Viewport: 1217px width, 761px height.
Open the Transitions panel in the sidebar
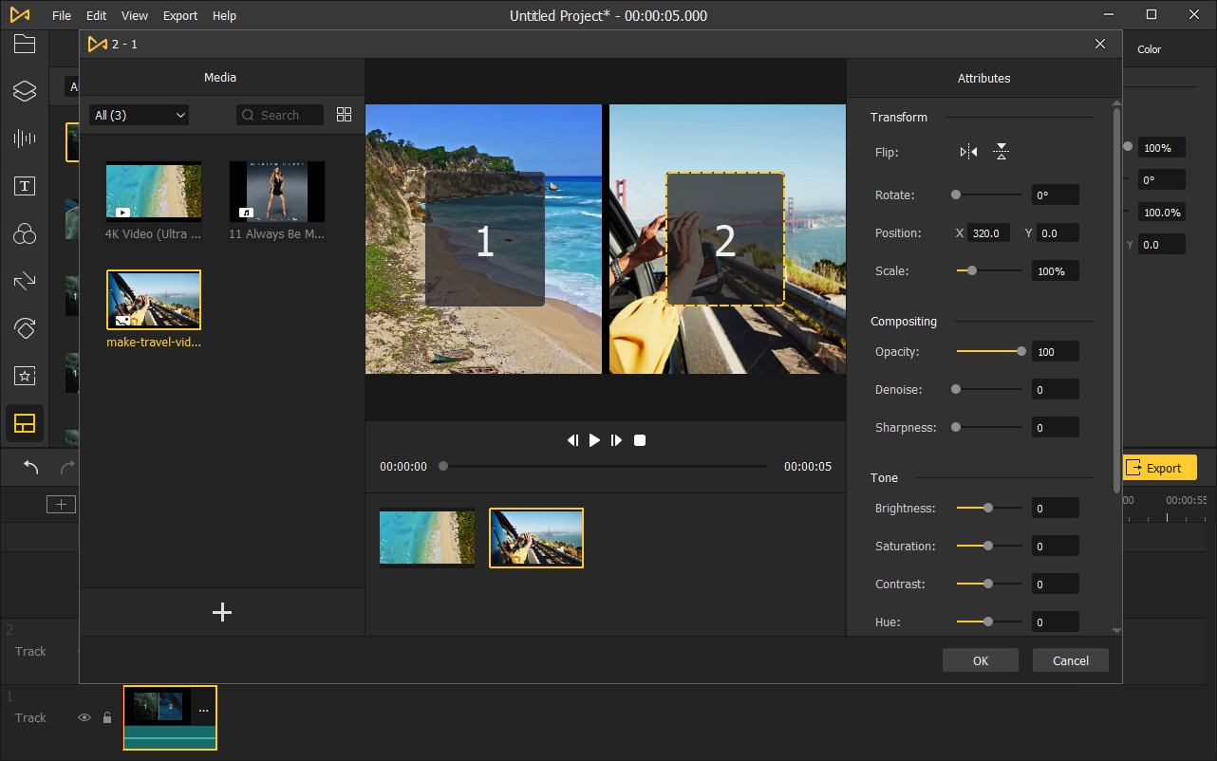click(x=25, y=281)
